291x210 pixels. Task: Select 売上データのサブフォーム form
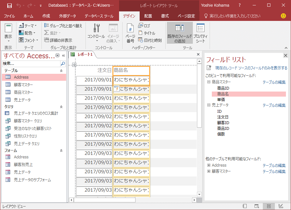tap(34, 180)
